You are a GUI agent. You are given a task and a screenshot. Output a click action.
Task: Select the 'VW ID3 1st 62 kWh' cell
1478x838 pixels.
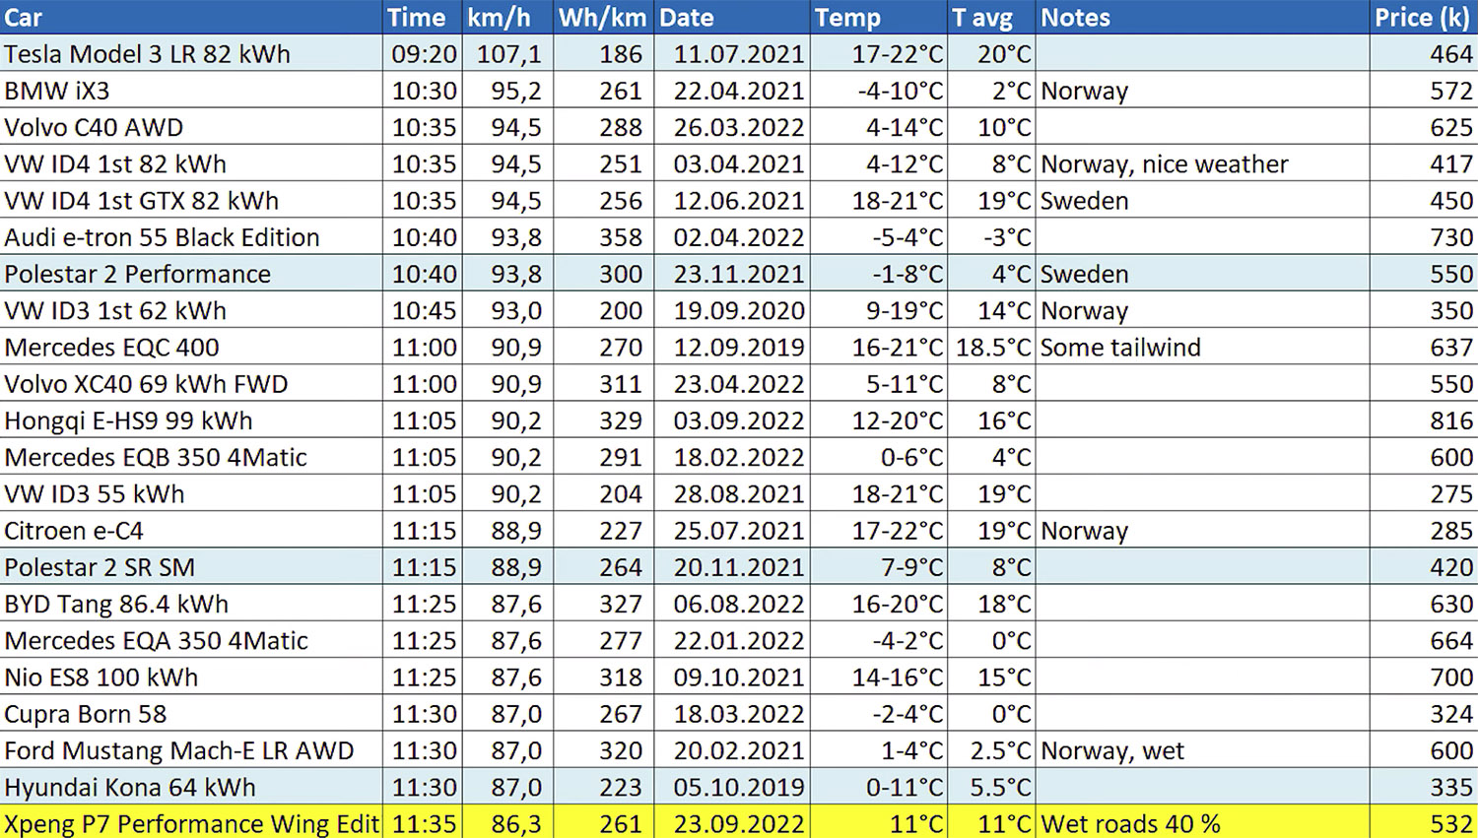tap(191, 310)
